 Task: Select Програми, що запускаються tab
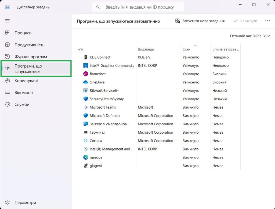[36, 68]
